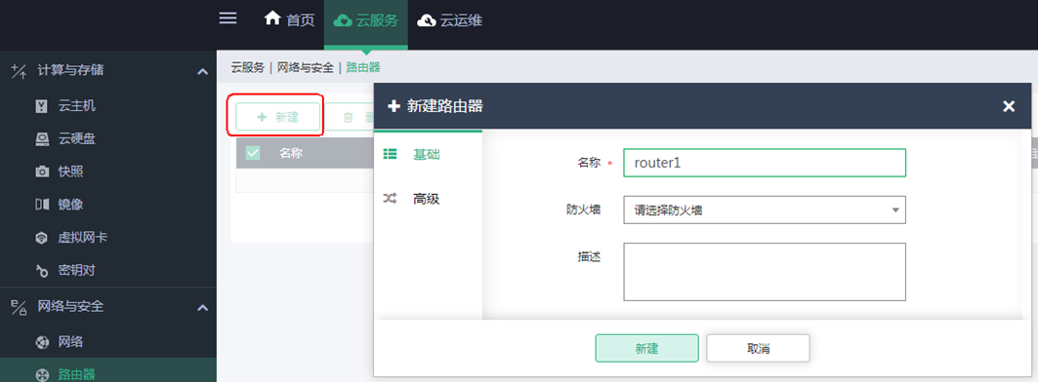Click the 网络 globe icon

tap(42, 342)
